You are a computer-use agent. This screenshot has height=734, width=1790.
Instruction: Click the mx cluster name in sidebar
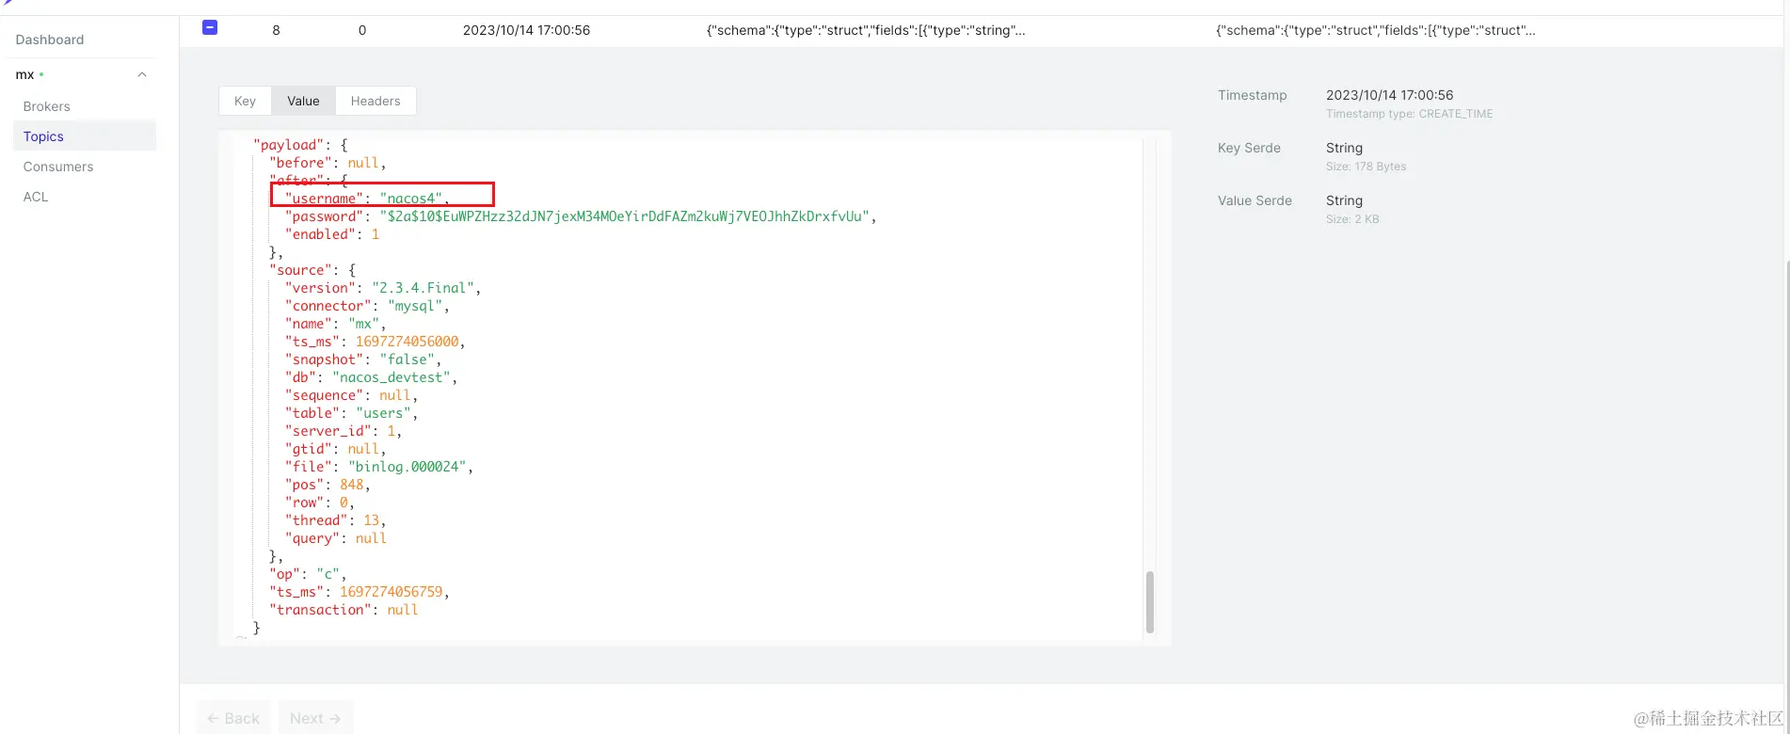click(25, 74)
